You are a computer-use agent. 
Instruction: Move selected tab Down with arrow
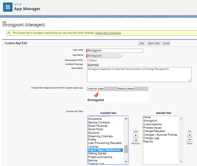[x=190, y=139]
